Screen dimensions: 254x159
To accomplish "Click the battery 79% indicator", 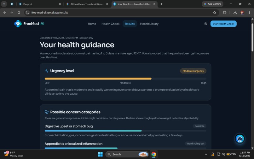I will [231, 154].
